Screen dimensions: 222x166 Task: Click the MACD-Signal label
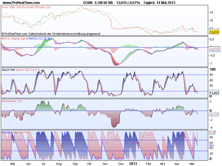[11, 38]
